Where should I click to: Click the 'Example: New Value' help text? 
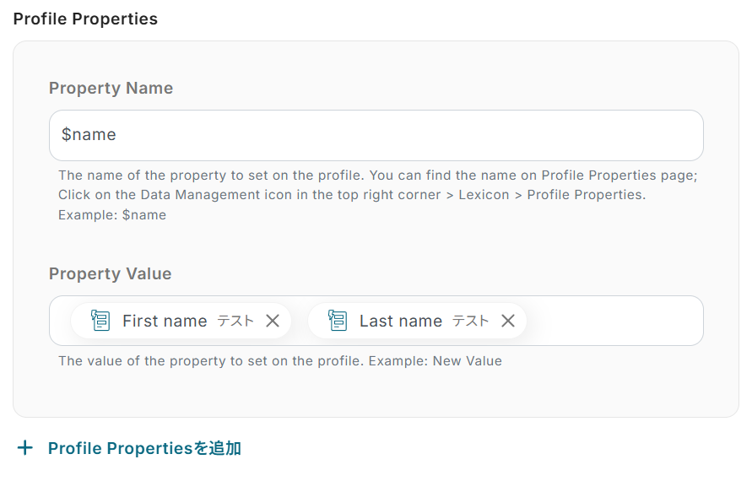(x=467, y=361)
